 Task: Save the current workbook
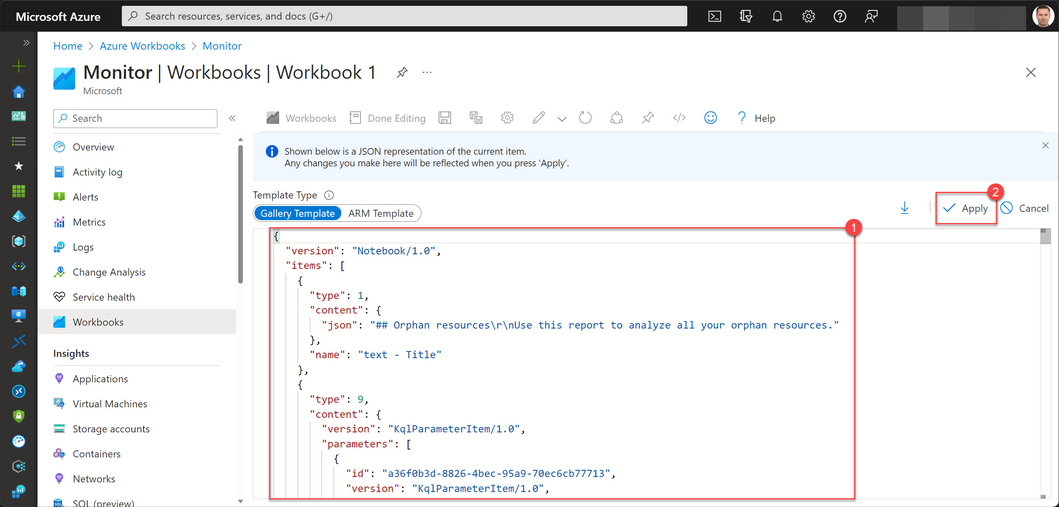(445, 118)
